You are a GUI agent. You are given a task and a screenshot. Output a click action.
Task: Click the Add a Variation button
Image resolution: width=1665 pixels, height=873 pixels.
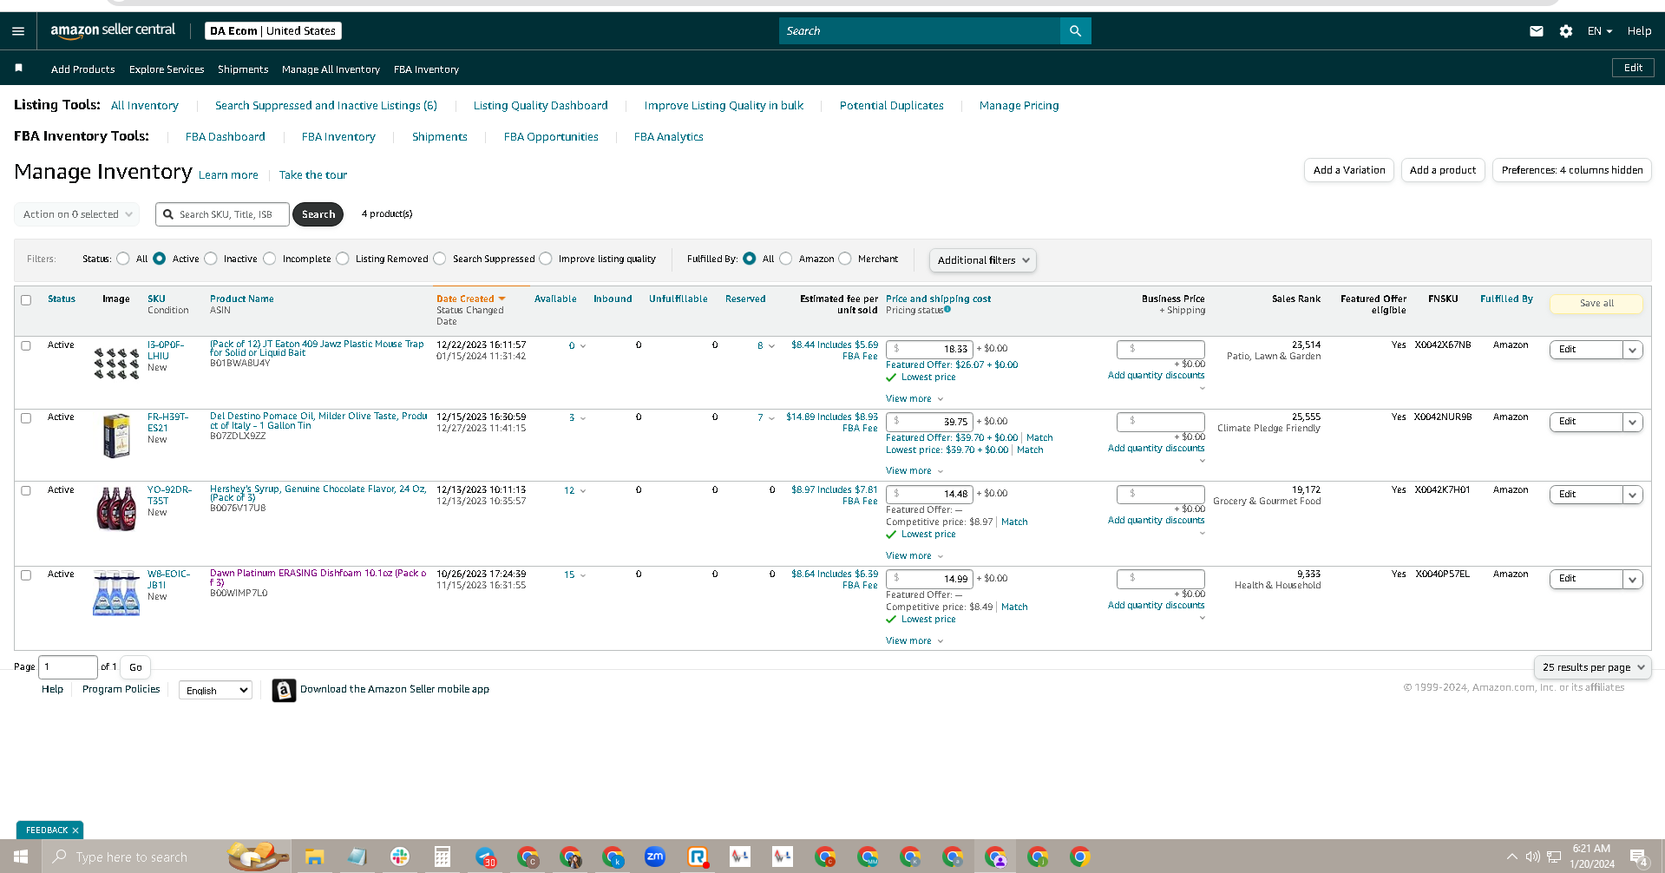(x=1349, y=170)
